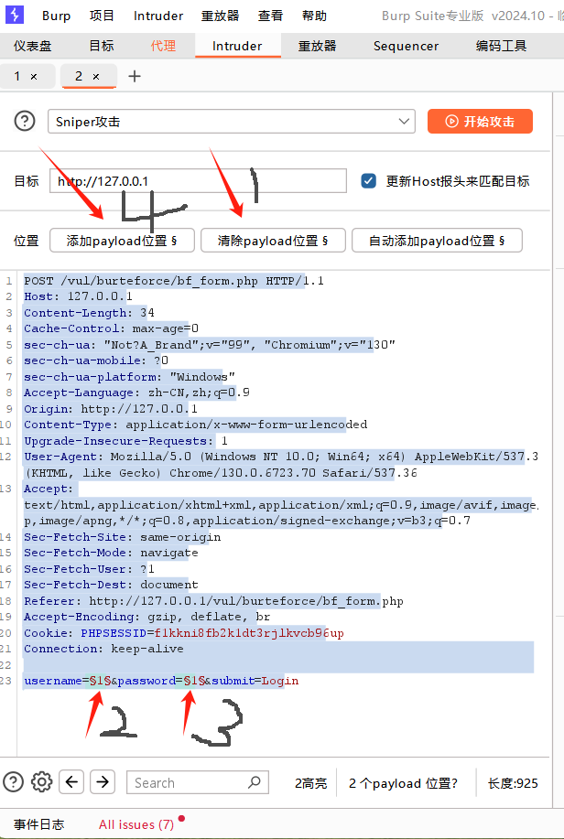Click submit=Login in request body
564x839 pixels.
pos(255,681)
